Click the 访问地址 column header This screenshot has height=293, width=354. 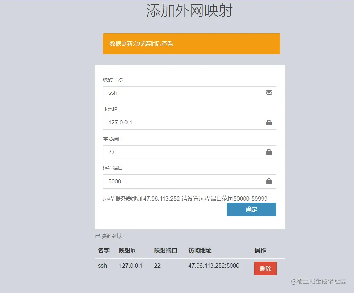tap(200, 251)
